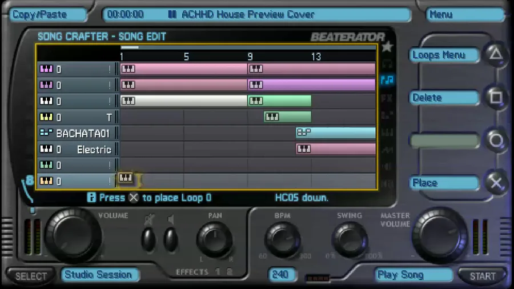This screenshot has width=514, height=289.
Task: Select the top-row pink loop starting at bar 9
Action: (x=311, y=69)
